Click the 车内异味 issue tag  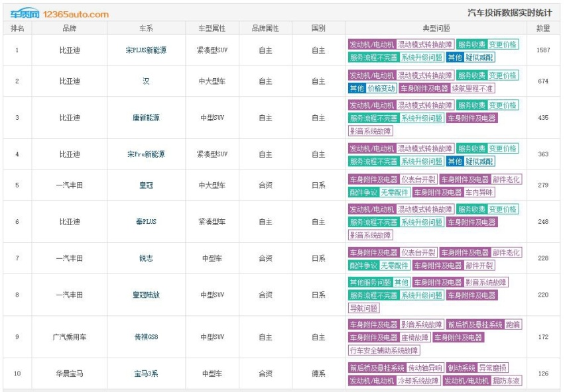coord(479,193)
